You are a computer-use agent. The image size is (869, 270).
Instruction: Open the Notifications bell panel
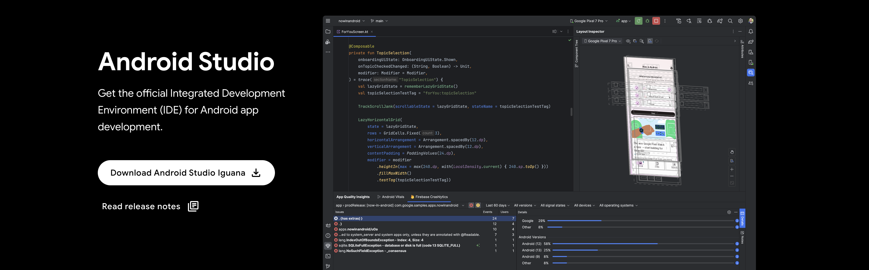click(751, 32)
